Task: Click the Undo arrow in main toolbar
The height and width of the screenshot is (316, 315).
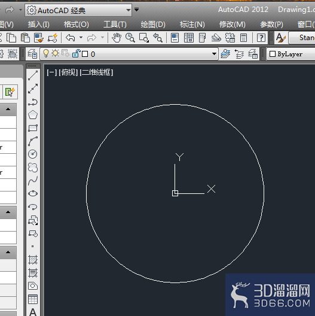Action: click(71, 38)
